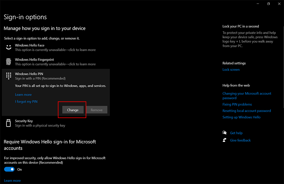Click the Get help chat icon
The image size is (284, 184).
click(224, 133)
